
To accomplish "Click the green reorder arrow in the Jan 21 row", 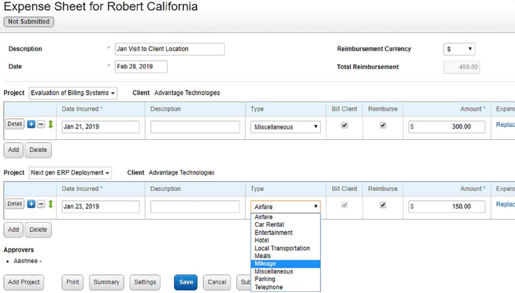I will pyautogui.click(x=50, y=124).
